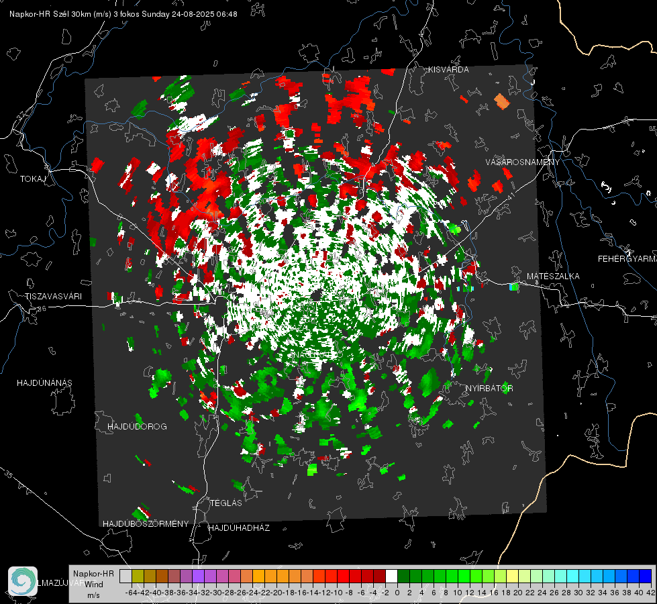
Task: Click the Wind label in legend
Action: pos(94,585)
